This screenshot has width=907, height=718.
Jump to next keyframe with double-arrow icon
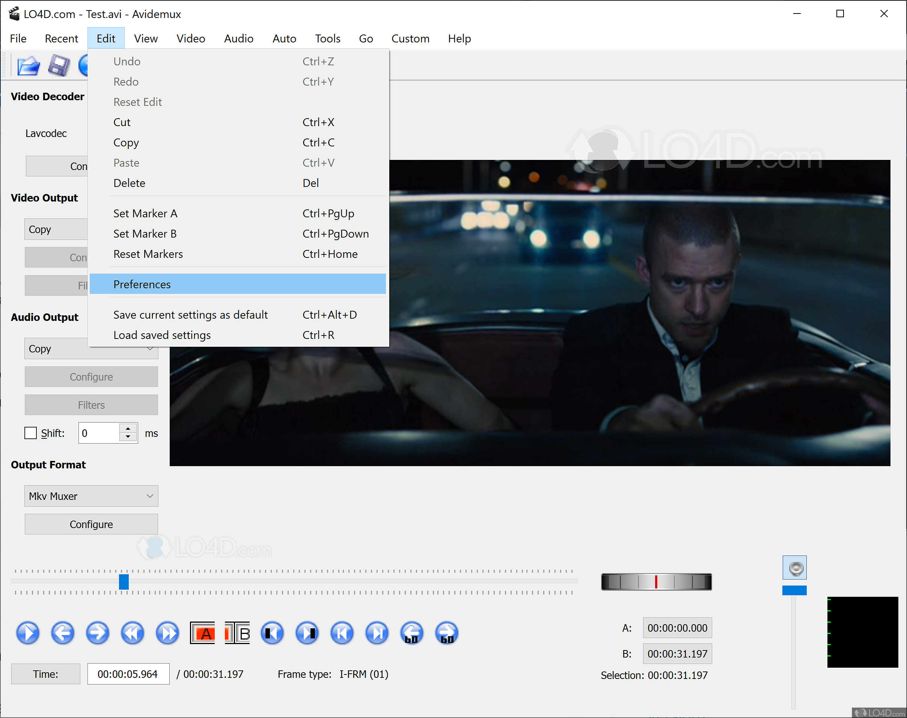[167, 633]
